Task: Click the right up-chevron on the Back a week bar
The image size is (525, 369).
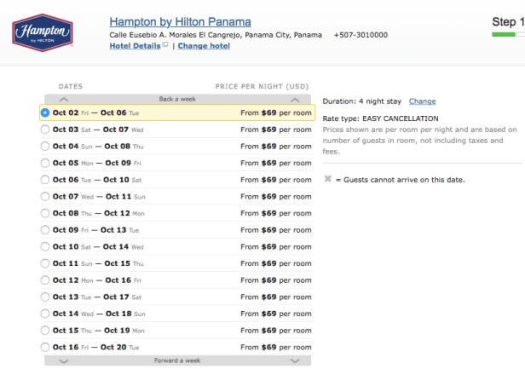Action: pyautogui.click(x=295, y=99)
